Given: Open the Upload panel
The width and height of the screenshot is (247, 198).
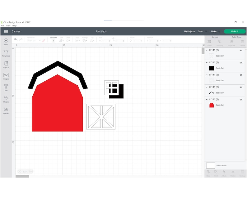Looking at the screenshot, I should (6, 111).
